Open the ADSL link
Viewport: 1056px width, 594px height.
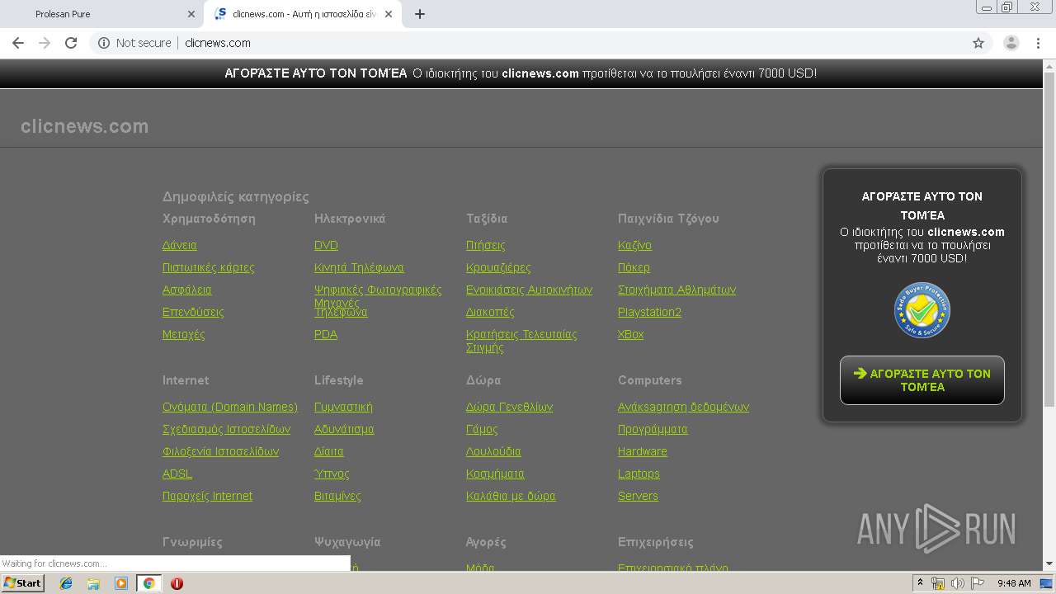click(x=177, y=474)
